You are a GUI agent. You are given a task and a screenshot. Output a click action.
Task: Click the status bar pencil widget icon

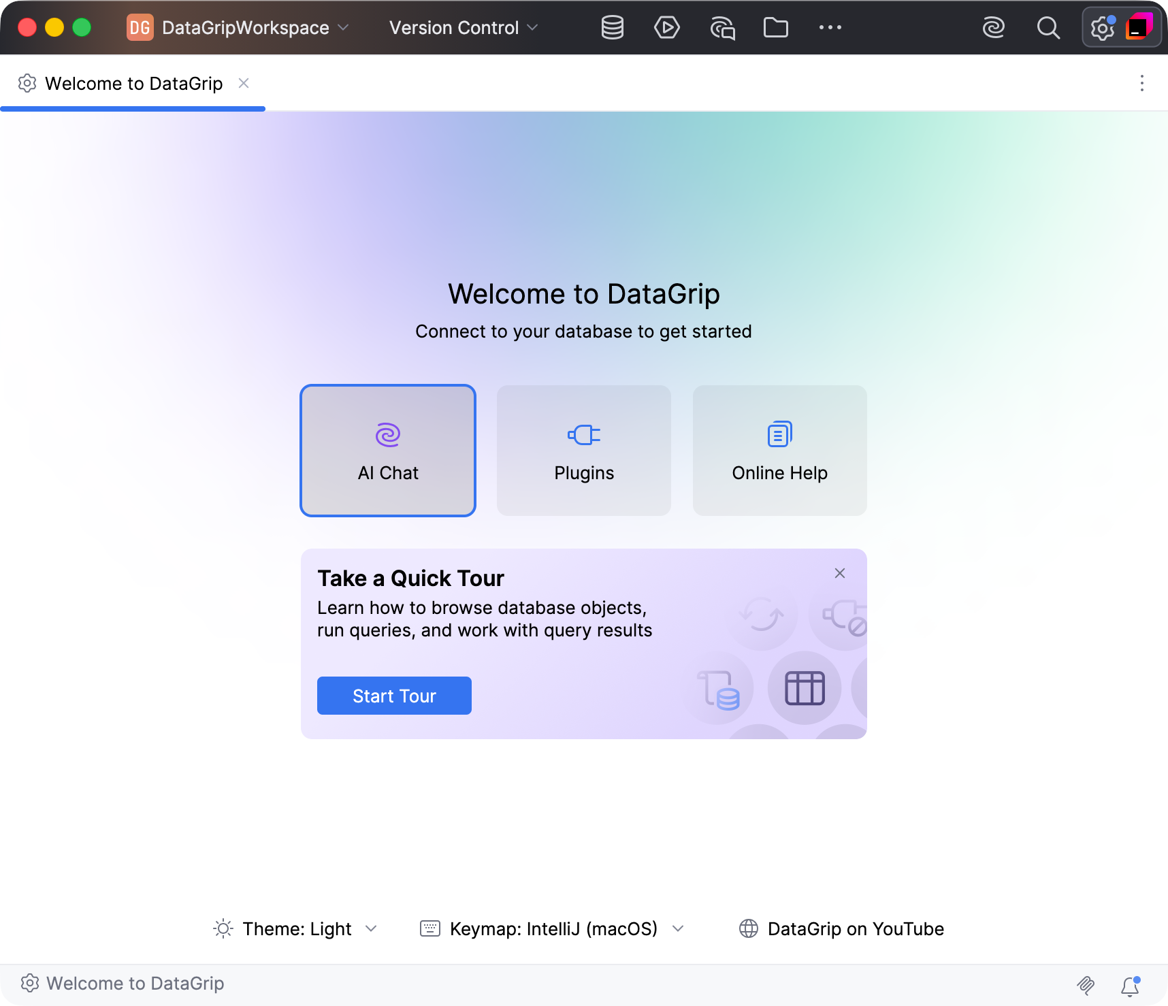click(x=1086, y=985)
